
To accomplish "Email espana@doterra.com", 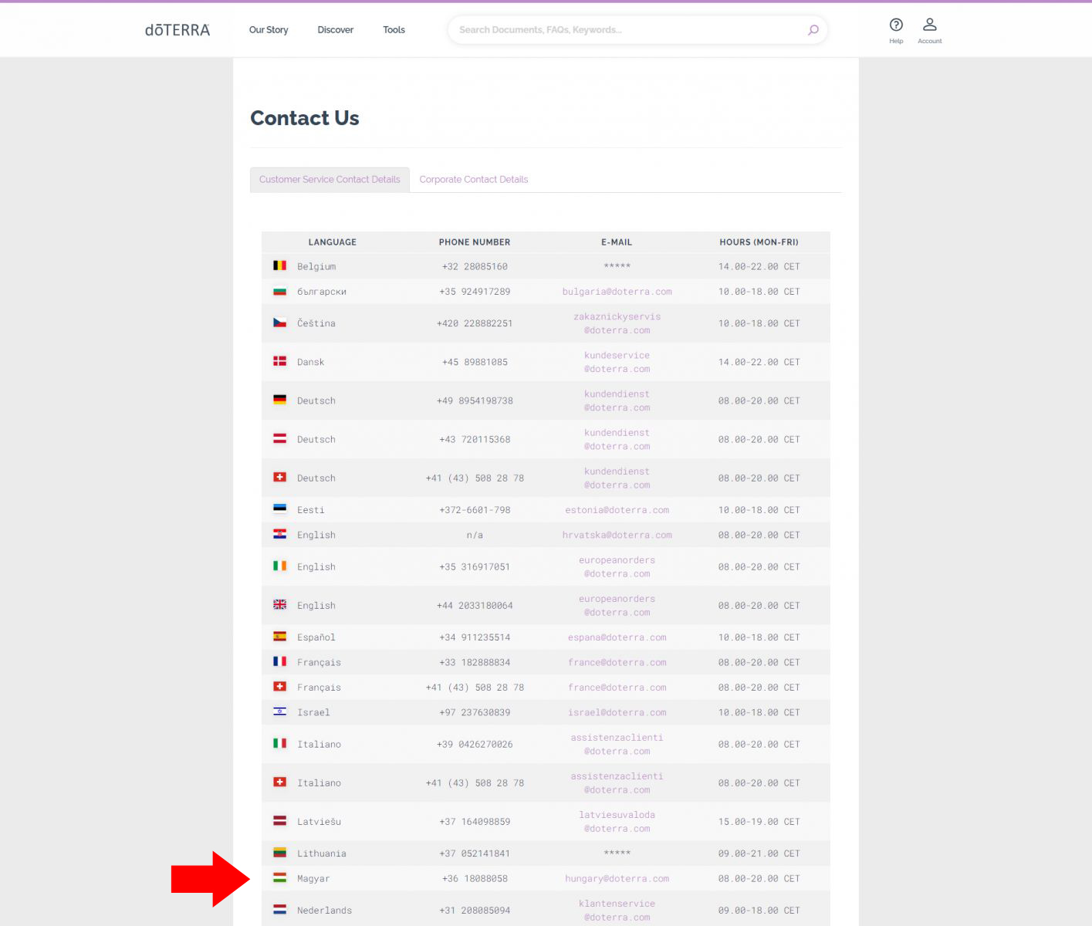I will tap(617, 637).
